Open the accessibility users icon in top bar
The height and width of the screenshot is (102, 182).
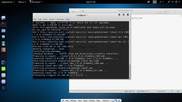(148, 2)
